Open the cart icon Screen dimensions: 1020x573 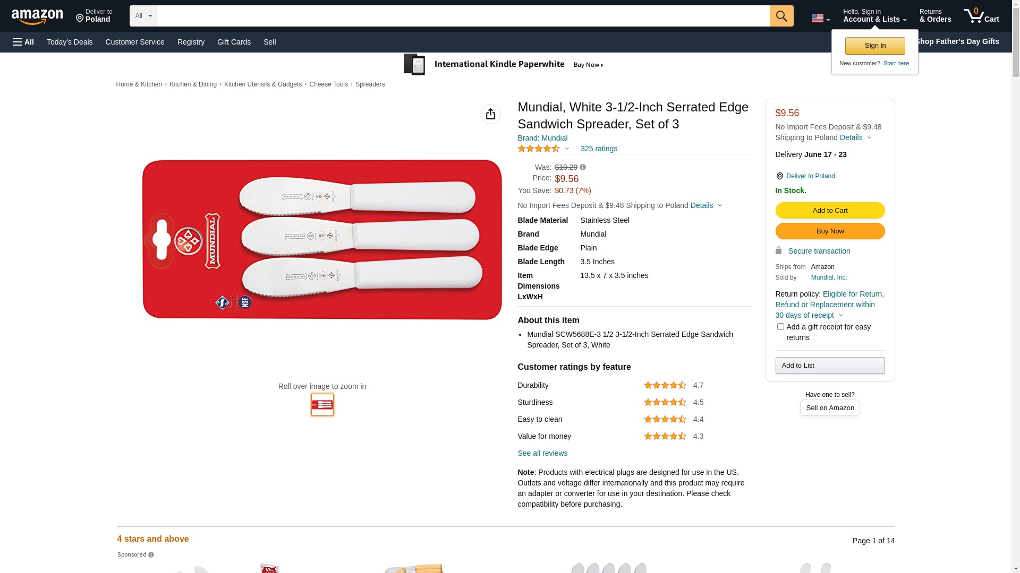tap(981, 16)
